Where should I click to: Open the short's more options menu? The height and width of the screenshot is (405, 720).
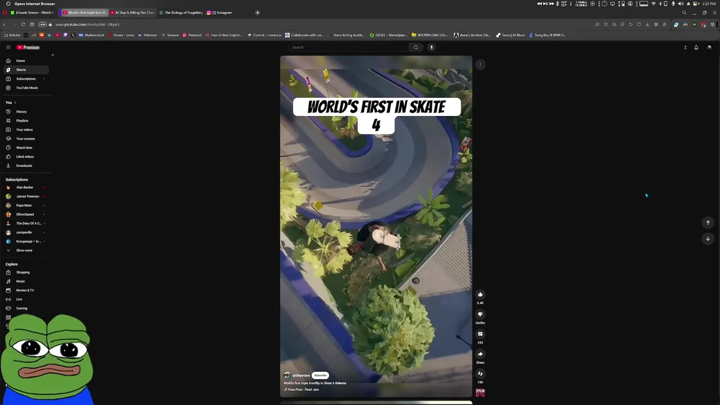480,65
